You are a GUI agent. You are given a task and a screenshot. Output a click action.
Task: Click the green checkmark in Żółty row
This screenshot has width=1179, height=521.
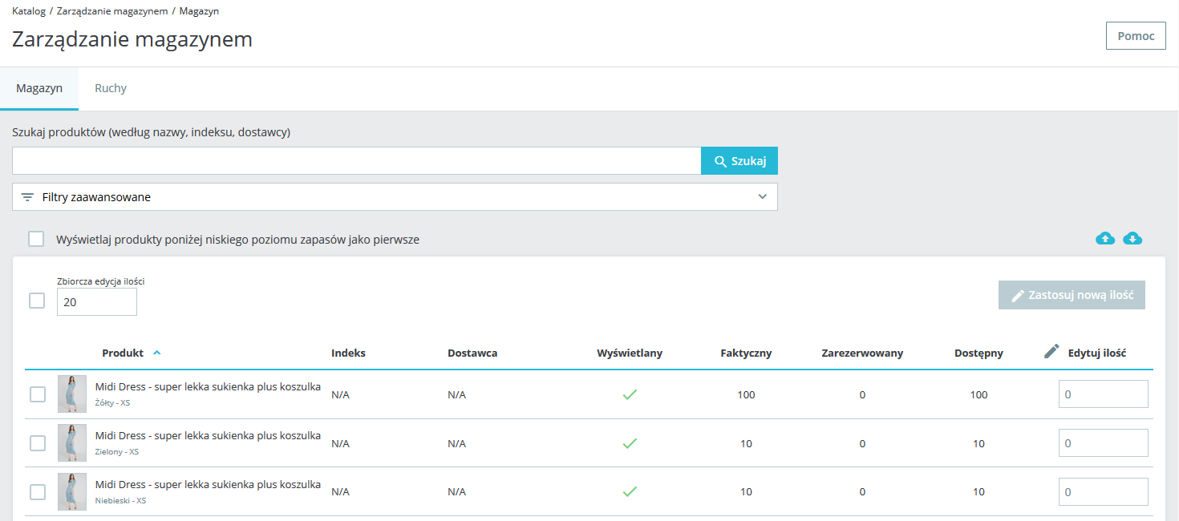630,394
